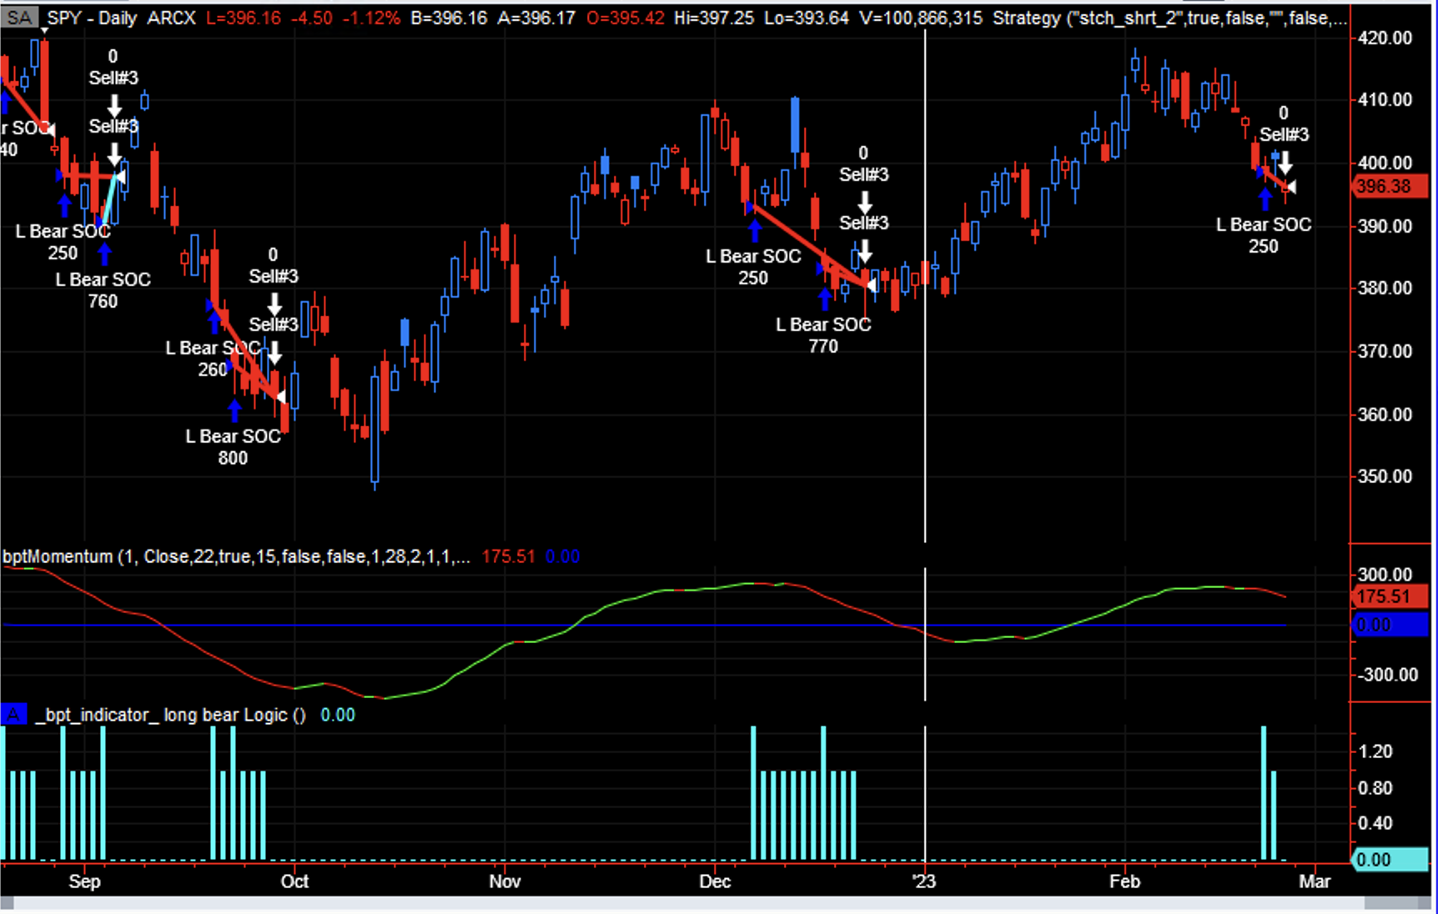The width and height of the screenshot is (1438, 914).
Task: Click the blue up arrow above February's L Bear SOC 250
Action: pos(1265,198)
